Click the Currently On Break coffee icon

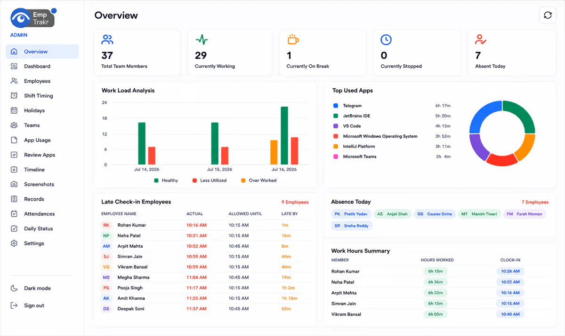pyautogui.click(x=293, y=39)
